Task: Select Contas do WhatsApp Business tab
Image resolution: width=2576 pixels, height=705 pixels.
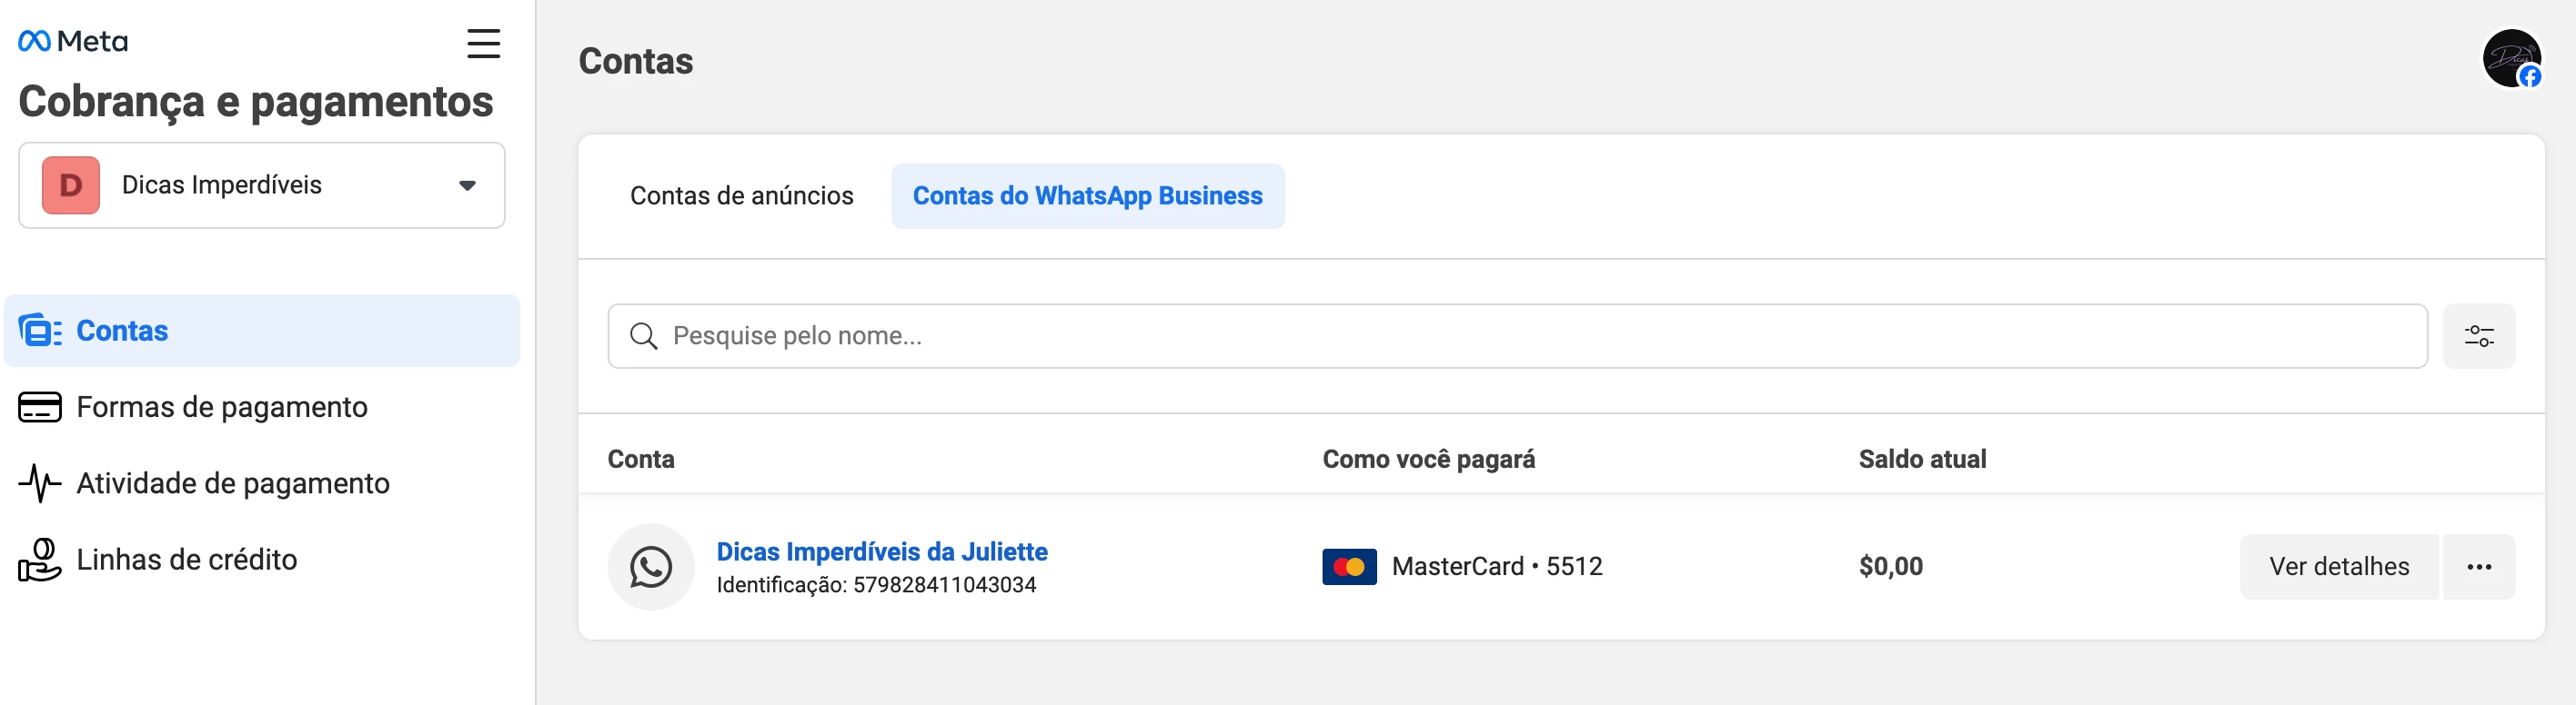Action: [1088, 195]
